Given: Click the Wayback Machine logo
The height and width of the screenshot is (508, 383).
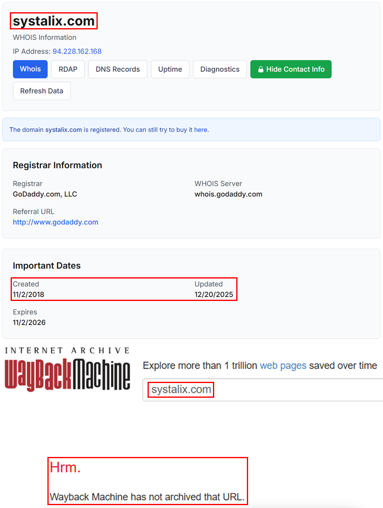Looking at the screenshot, I should pos(67,375).
